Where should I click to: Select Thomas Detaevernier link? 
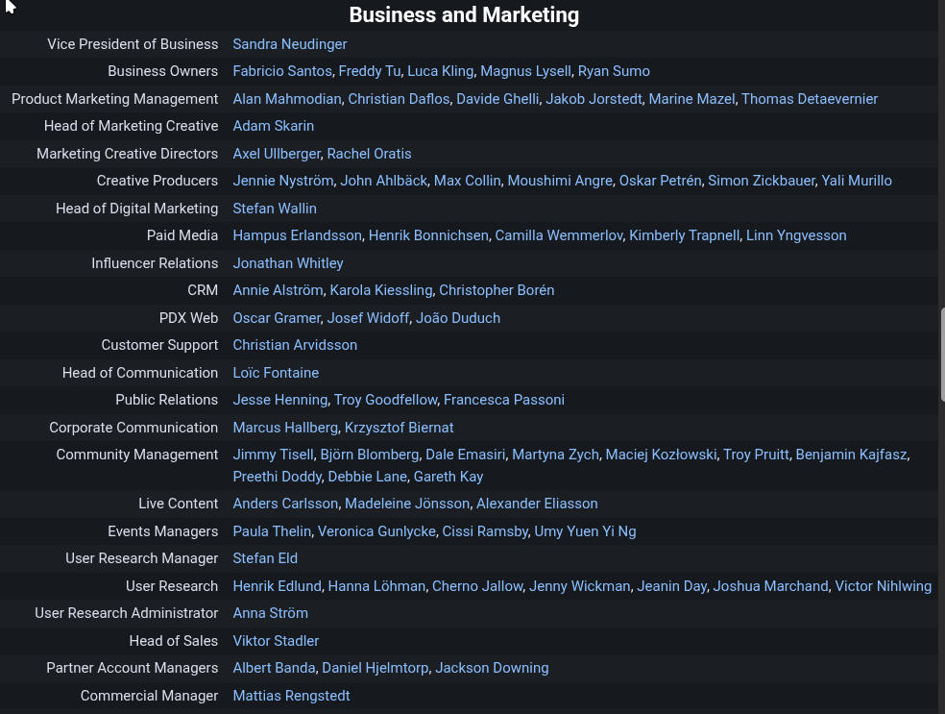click(810, 99)
